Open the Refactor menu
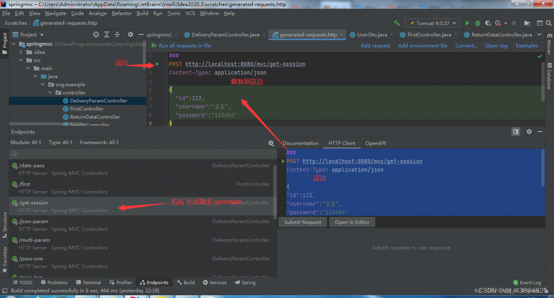 pyautogui.click(x=122, y=13)
